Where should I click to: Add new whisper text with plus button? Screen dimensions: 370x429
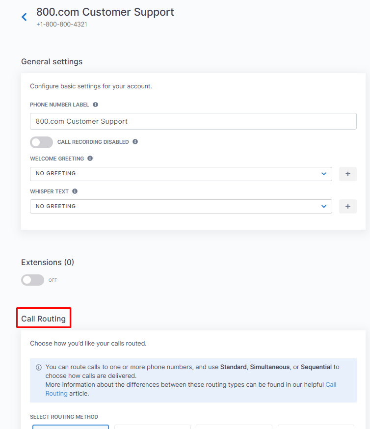[347, 206]
